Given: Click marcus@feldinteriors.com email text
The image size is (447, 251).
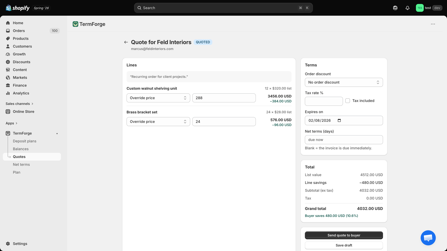Looking at the screenshot, I should pyautogui.click(x=152, y=49).
